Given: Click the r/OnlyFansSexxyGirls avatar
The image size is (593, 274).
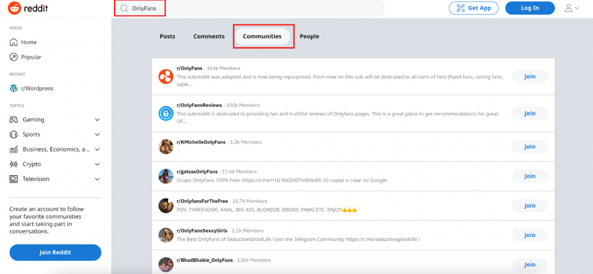Looking at the screenshot, I should pos(166,235).
